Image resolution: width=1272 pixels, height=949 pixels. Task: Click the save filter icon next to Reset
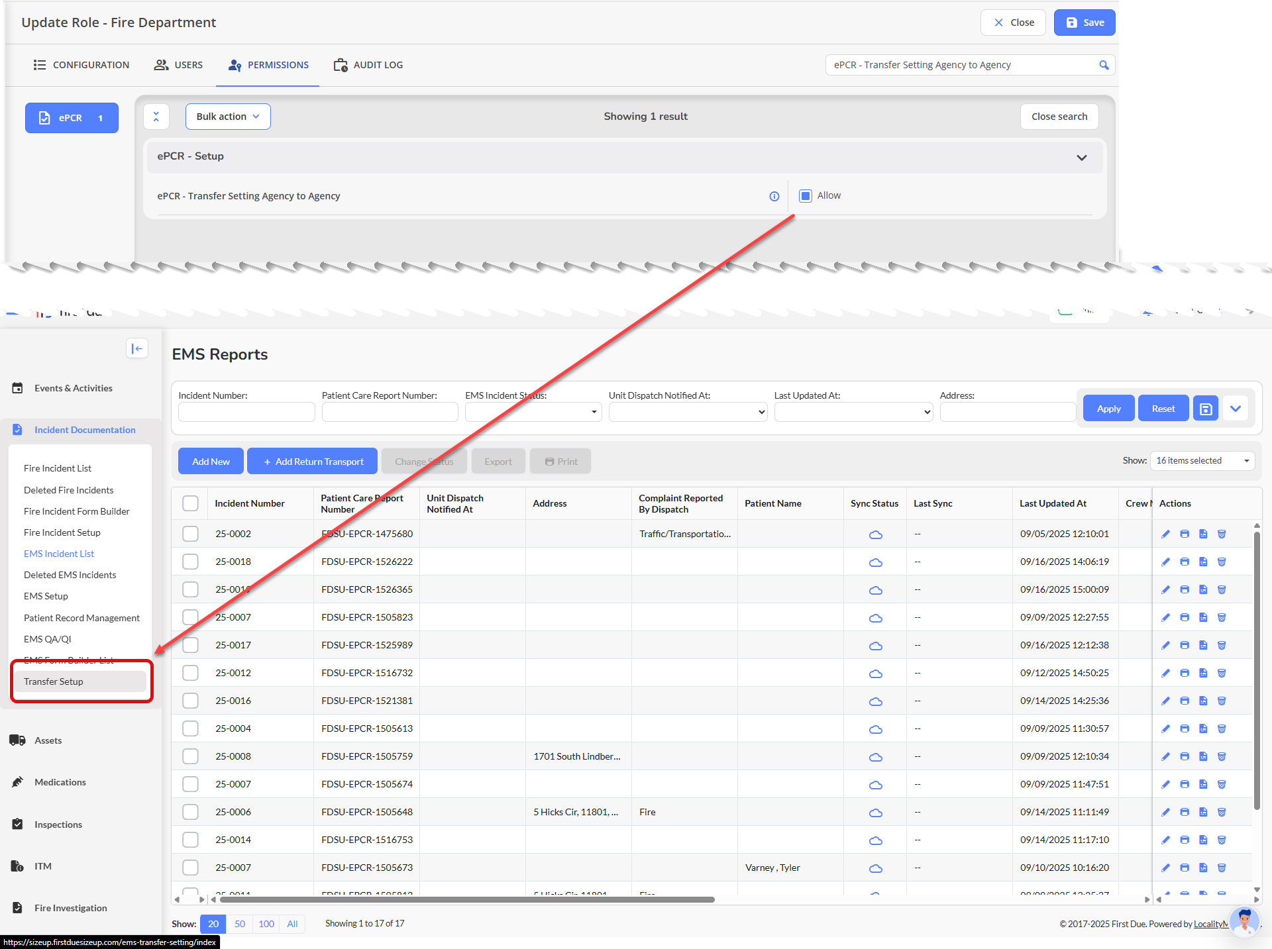(x=1206, y=409)
